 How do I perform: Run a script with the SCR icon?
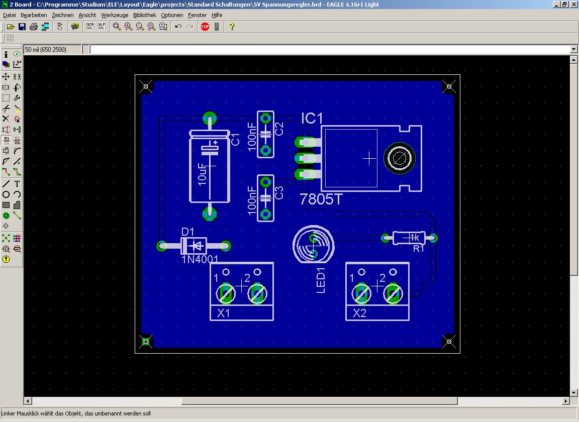click(x=90, y=27)
